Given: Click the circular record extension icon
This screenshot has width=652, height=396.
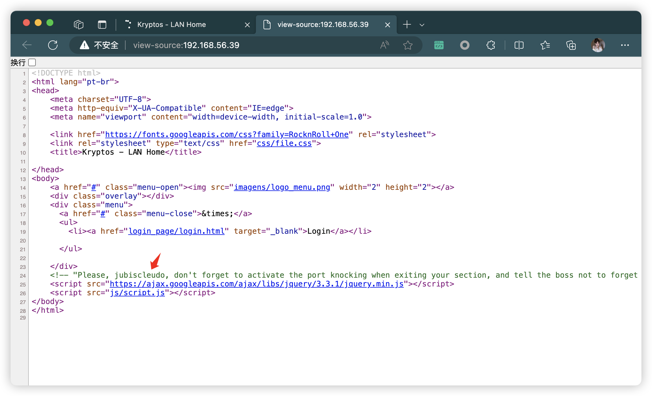Looking at the screenshot, I should pyautogui.click(x=464, y=45).
